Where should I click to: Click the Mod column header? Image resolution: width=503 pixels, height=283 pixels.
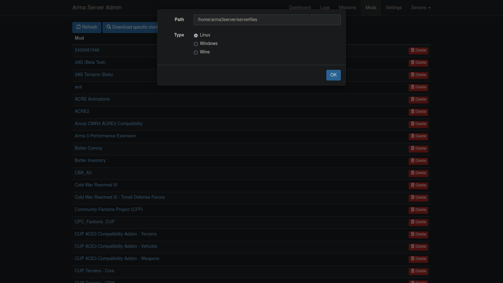(x=79, y=38)
